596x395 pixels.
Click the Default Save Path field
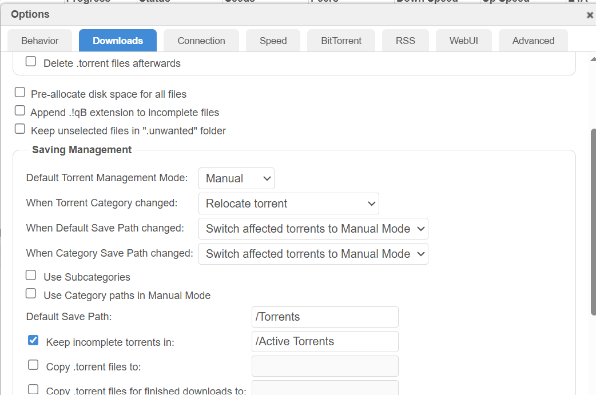tap(324, 317)
